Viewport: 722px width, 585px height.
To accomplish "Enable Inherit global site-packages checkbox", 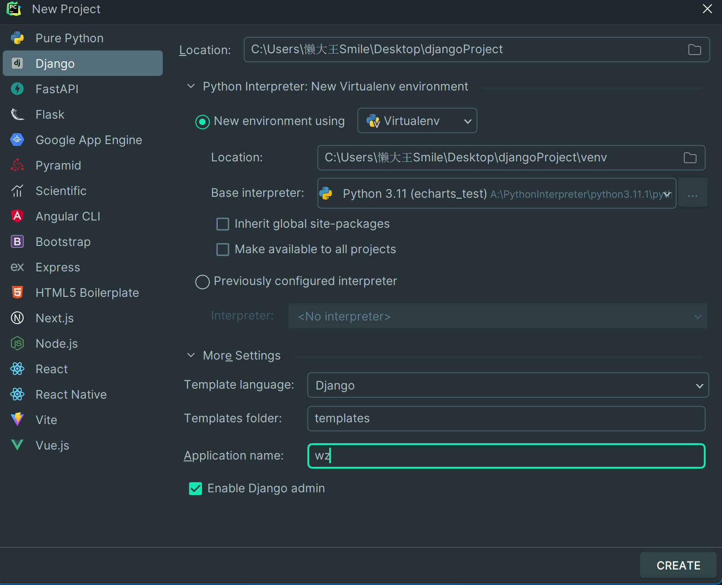I will (x=223, y=224).
